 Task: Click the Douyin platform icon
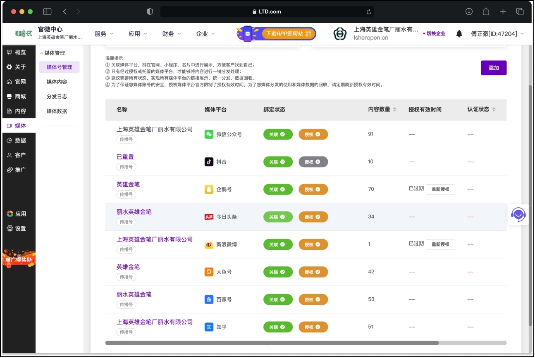click(x=209, y=162)
